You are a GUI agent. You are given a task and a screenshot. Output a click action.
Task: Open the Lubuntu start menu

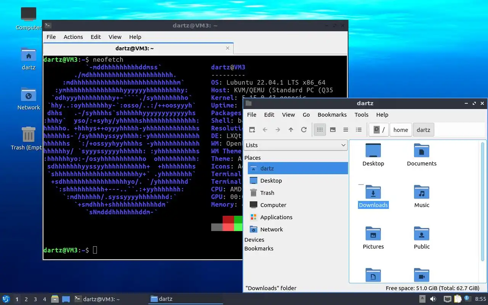click(x=6, y=299)
